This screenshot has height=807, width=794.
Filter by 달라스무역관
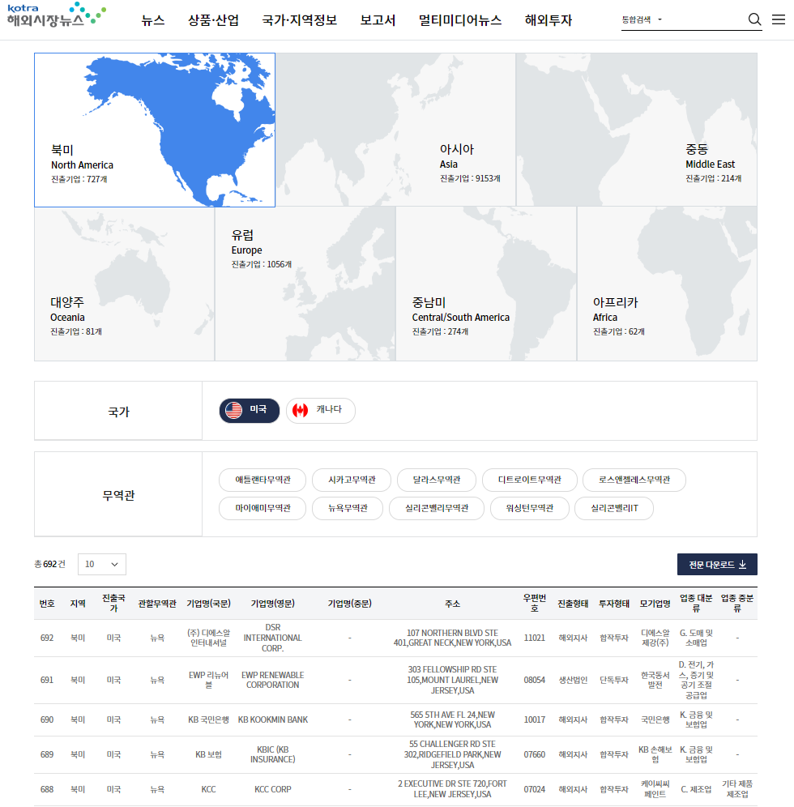click(437, 480)
